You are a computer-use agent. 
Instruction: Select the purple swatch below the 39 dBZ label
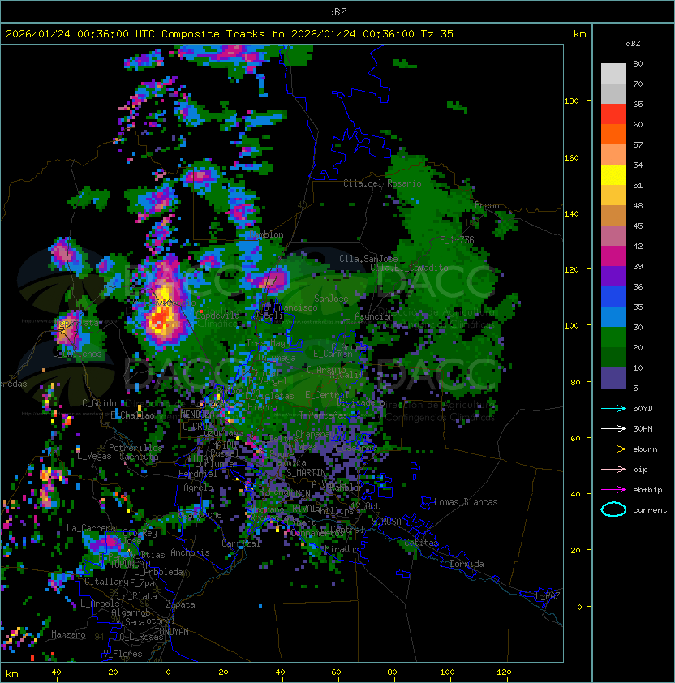click(x=613, y=276)
